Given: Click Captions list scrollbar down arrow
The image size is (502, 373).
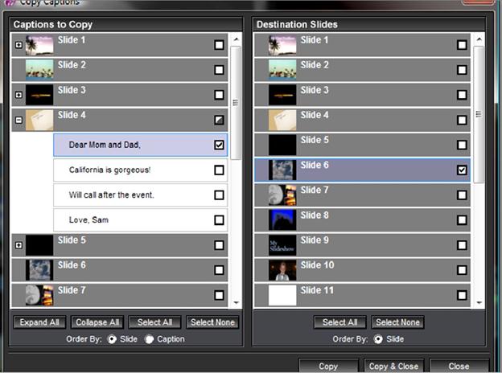Looking at the screenshot, I should pos(237,302).
